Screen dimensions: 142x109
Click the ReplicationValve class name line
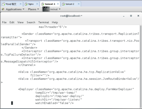tap(72, 72)
